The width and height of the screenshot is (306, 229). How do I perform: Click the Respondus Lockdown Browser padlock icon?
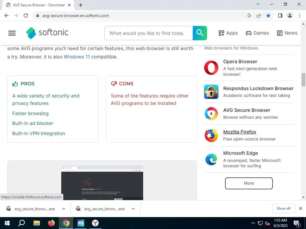pyautogui.click(x=211, y=92)
